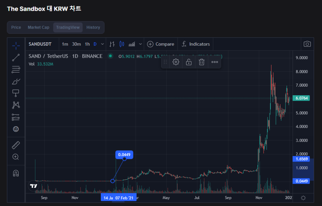Image resolution: width=322 pixels, height=206 pixels.
Task: Set interval to 30m
Action: (76, 44)
